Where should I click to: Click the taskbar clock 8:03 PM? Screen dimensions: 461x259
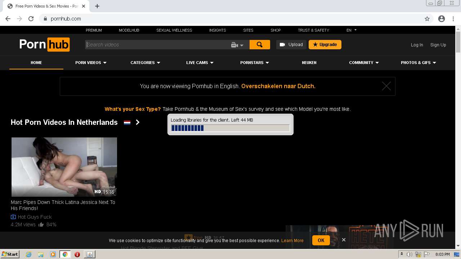coord(442,254)
